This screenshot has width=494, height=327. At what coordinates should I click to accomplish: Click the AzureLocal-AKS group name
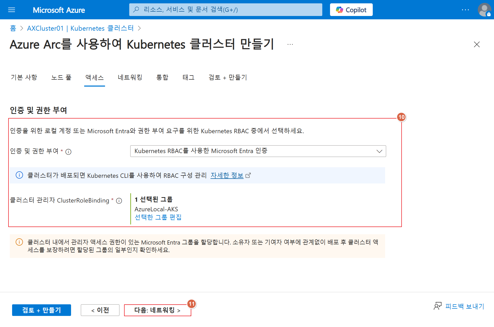156,209
